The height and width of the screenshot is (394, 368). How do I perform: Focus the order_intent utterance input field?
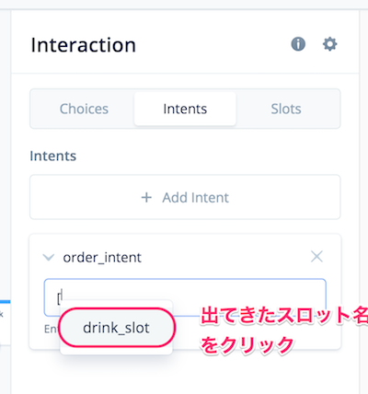point(185,297)
